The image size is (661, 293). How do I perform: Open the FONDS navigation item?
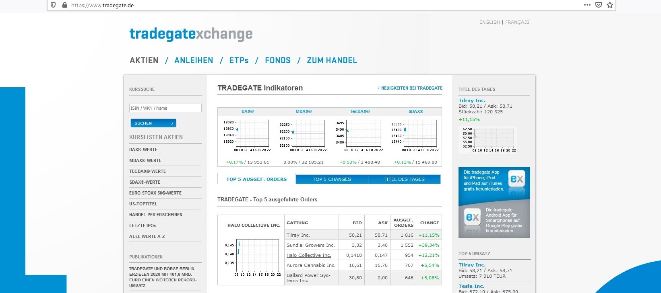(278, 60)
